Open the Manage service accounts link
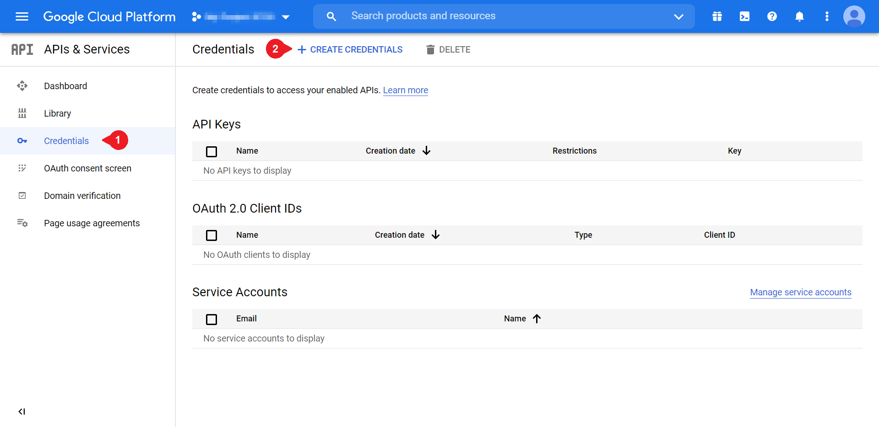Viewport: 879px width, 427px height. tap(800, 292)
